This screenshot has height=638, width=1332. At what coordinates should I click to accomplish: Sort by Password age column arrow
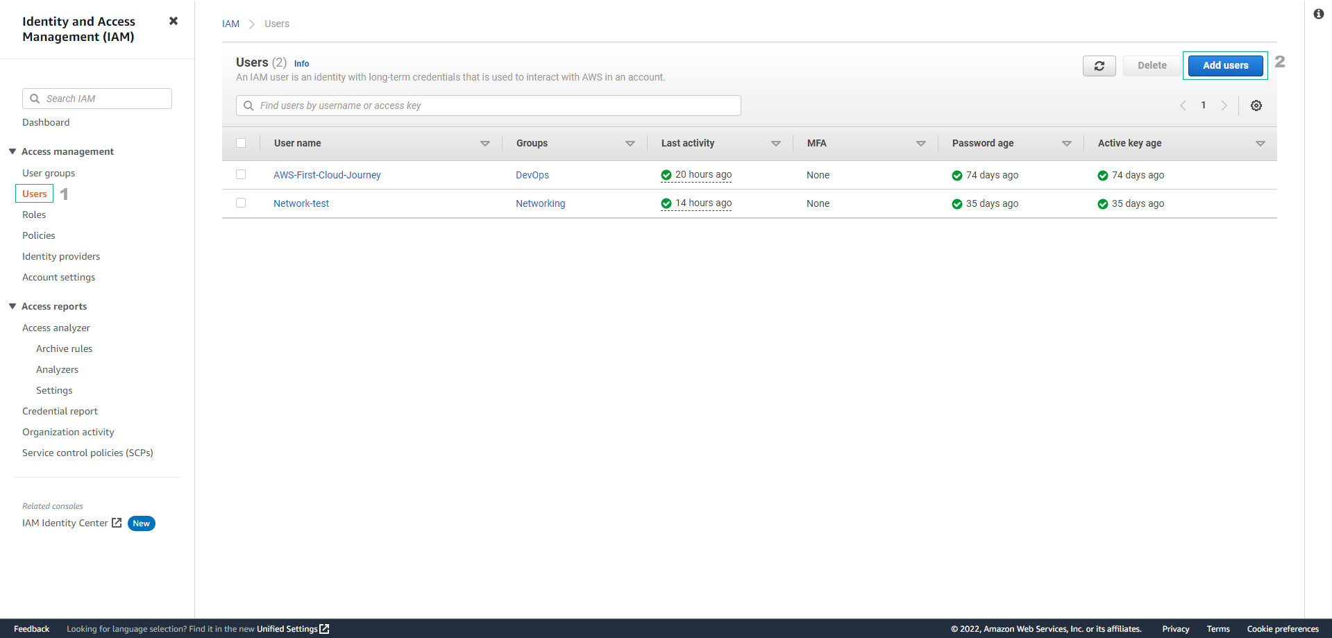[1067, 144]
